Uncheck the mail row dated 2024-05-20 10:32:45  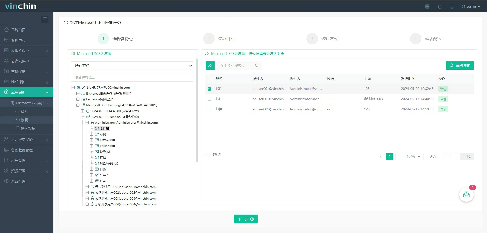pos(209,89)
